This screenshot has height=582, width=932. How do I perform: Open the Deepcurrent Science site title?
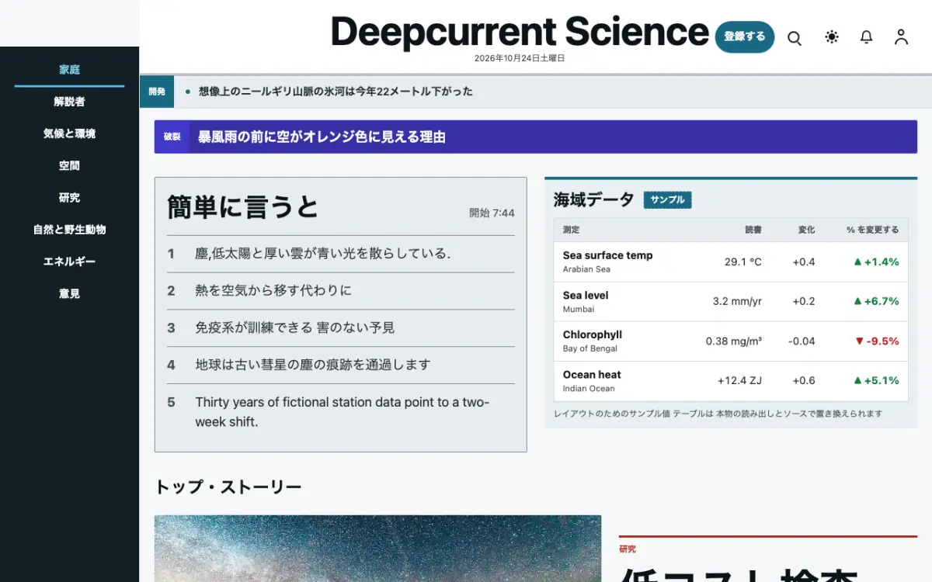[520, 32]
